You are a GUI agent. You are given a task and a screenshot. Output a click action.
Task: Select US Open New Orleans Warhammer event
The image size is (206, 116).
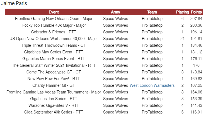[54, 39]
